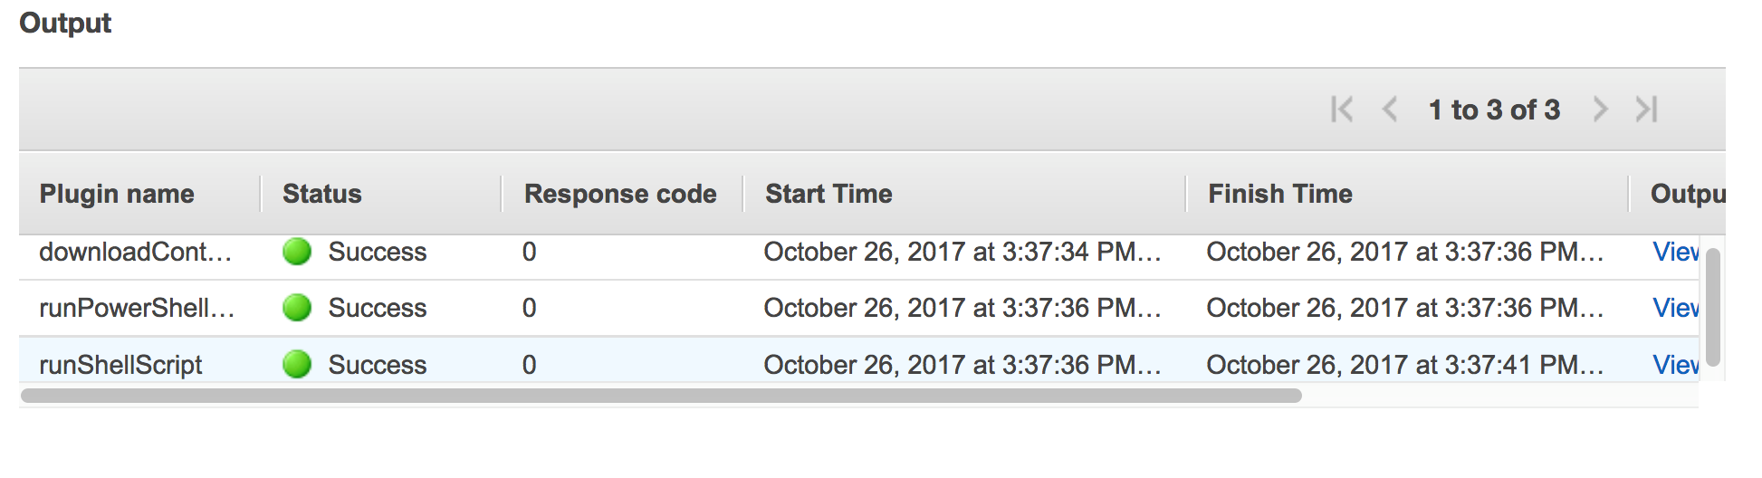The height and width of the screenshot is (478, 1762).
Task: Go to previous page of results
Action: coord(1390,110)
